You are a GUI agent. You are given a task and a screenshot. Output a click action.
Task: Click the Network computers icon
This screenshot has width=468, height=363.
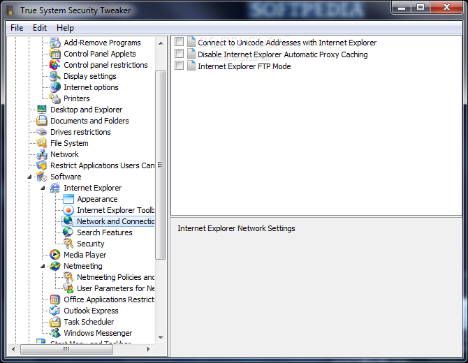tap(41, 154)
